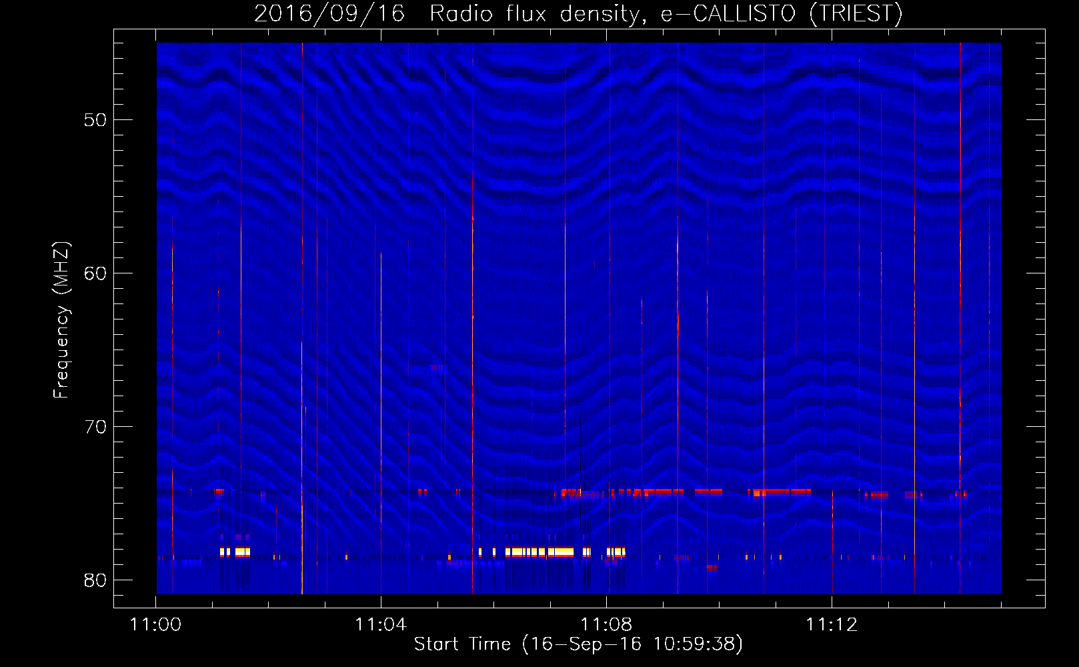Click the 11:12 time tick label
The width and height of the screenshot is (1079, 667).
(832, 624)
